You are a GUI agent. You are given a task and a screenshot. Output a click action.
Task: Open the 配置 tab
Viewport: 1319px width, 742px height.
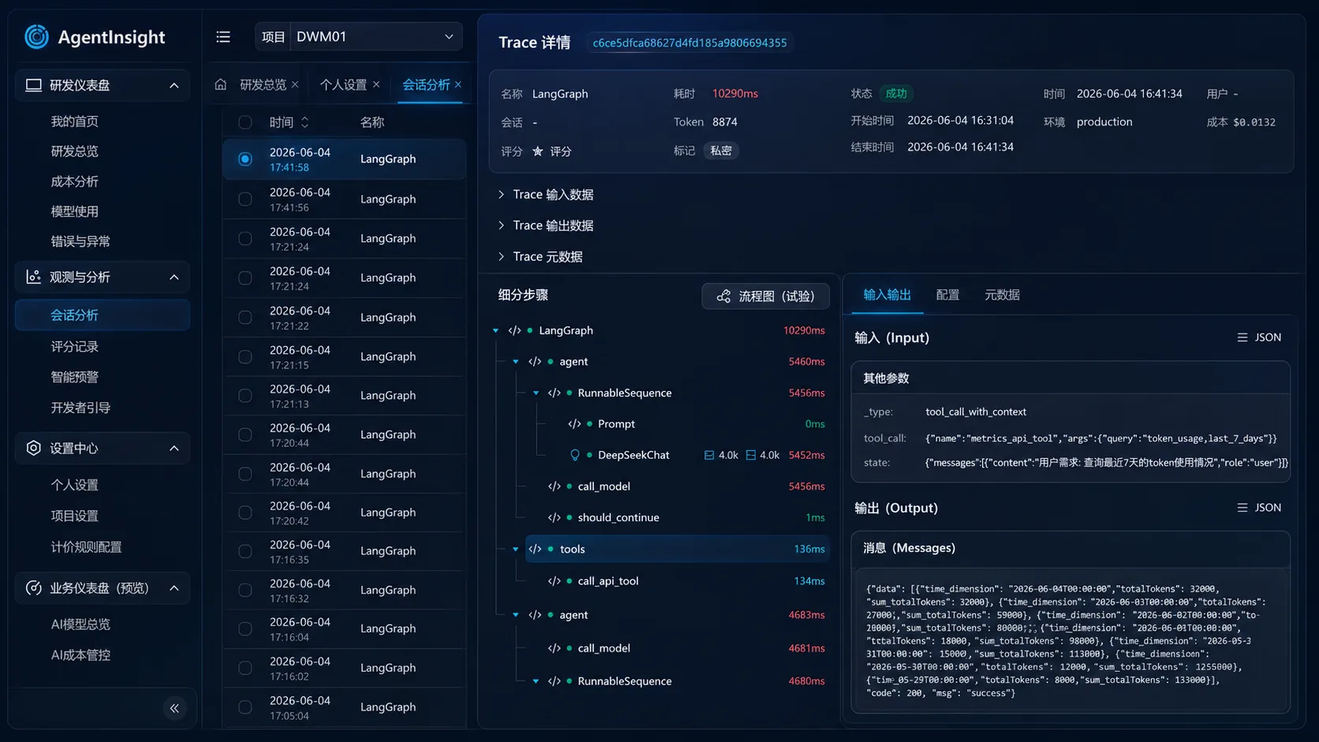[947, 295]
